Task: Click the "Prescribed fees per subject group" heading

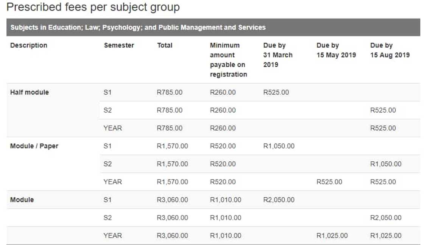Action: [x=93, y=7]
